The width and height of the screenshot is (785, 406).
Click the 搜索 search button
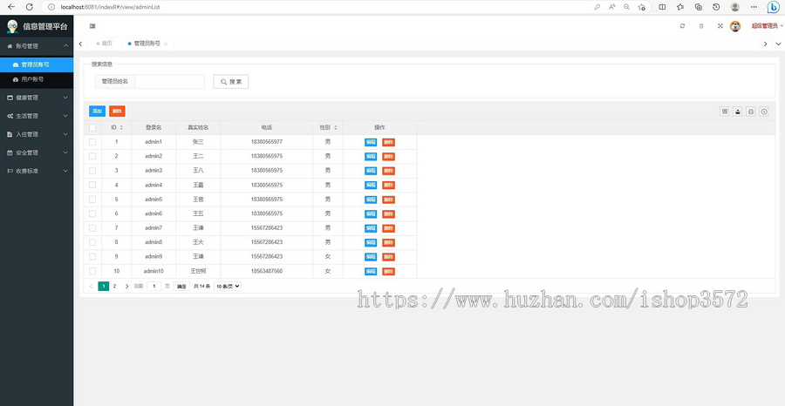click(231, 82)
